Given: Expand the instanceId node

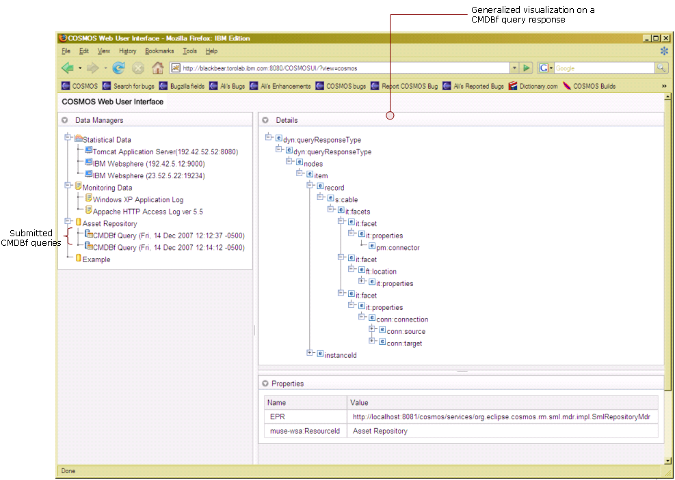Looking at the screenshot, I should click(x=310, y=353).
